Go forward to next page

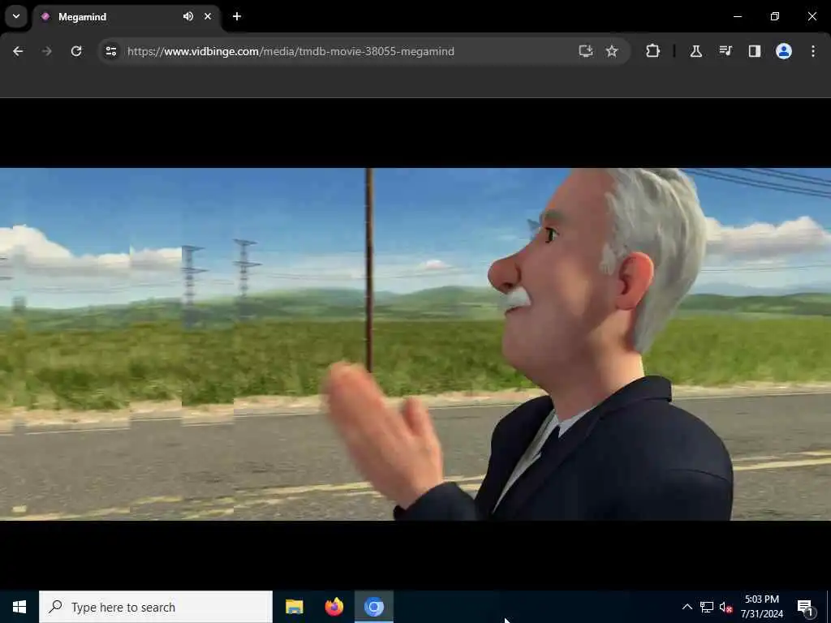(x=47, y=51)
